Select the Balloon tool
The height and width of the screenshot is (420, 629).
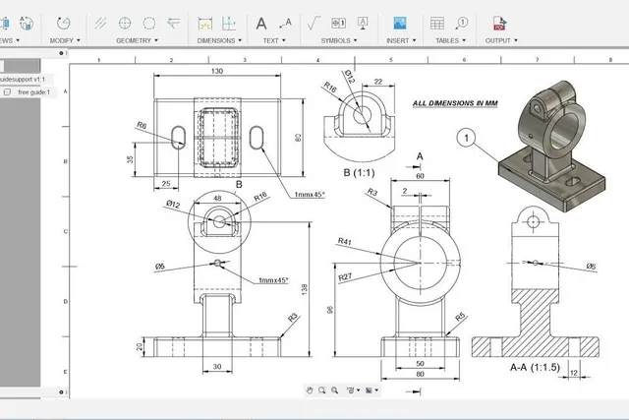pyautogui.click(x=462, y=24)
